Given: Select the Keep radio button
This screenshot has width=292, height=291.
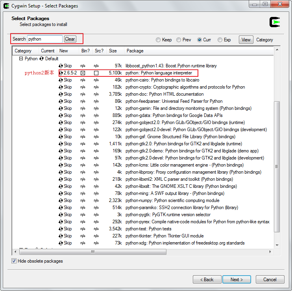Looking at the screenshot, I should coord(158,40).
